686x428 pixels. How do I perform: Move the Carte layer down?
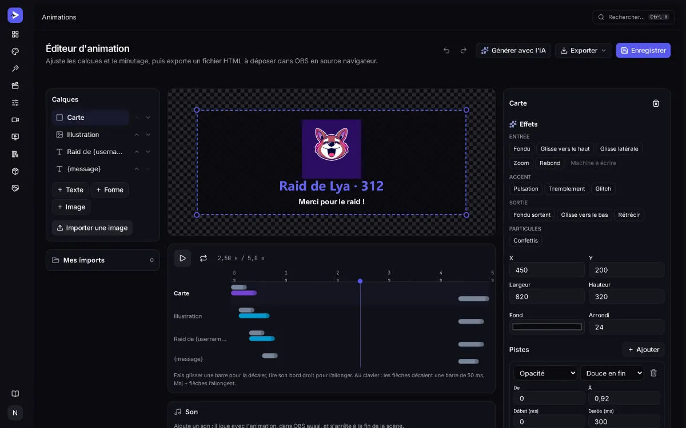(148, 118)
